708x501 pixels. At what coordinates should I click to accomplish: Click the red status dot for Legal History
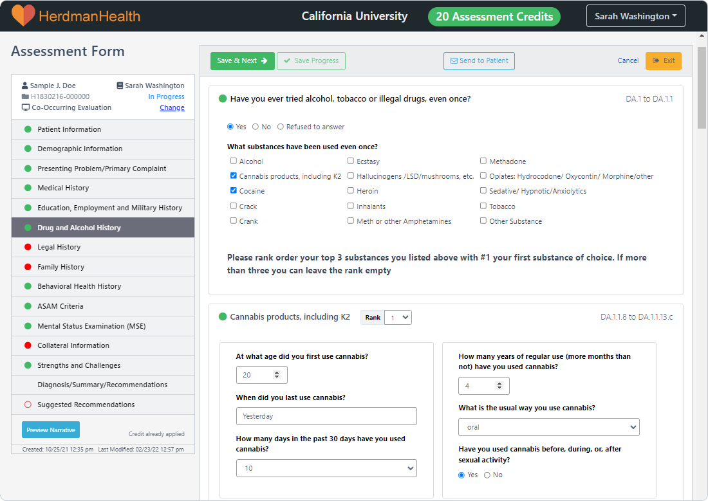coord(28,247)
